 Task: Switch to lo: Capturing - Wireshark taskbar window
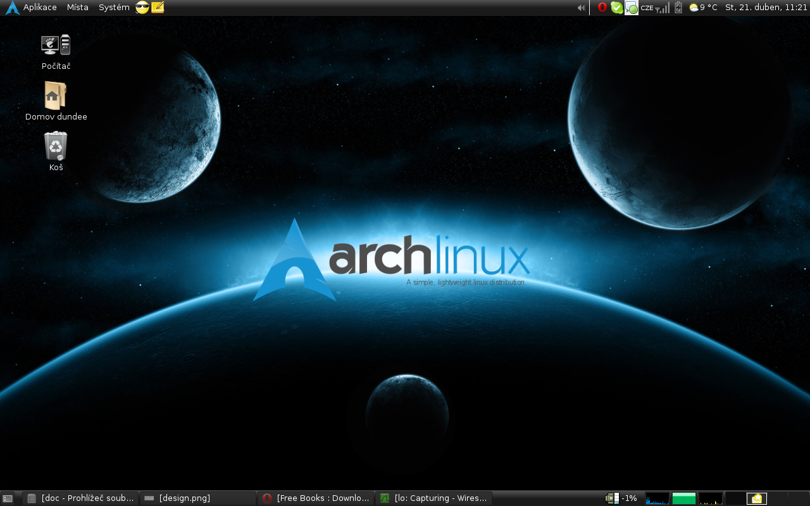pyautogui.click(x=433, y=498)
